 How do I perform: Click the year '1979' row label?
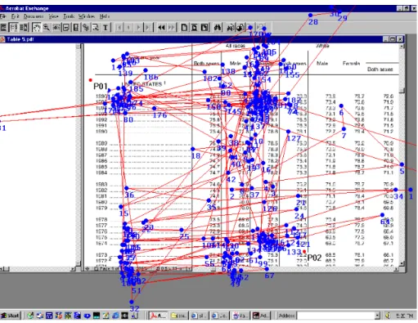tap(101, 208)
